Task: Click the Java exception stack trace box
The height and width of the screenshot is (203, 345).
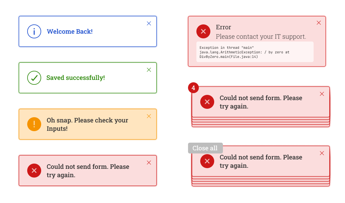Action: point(255,52)
